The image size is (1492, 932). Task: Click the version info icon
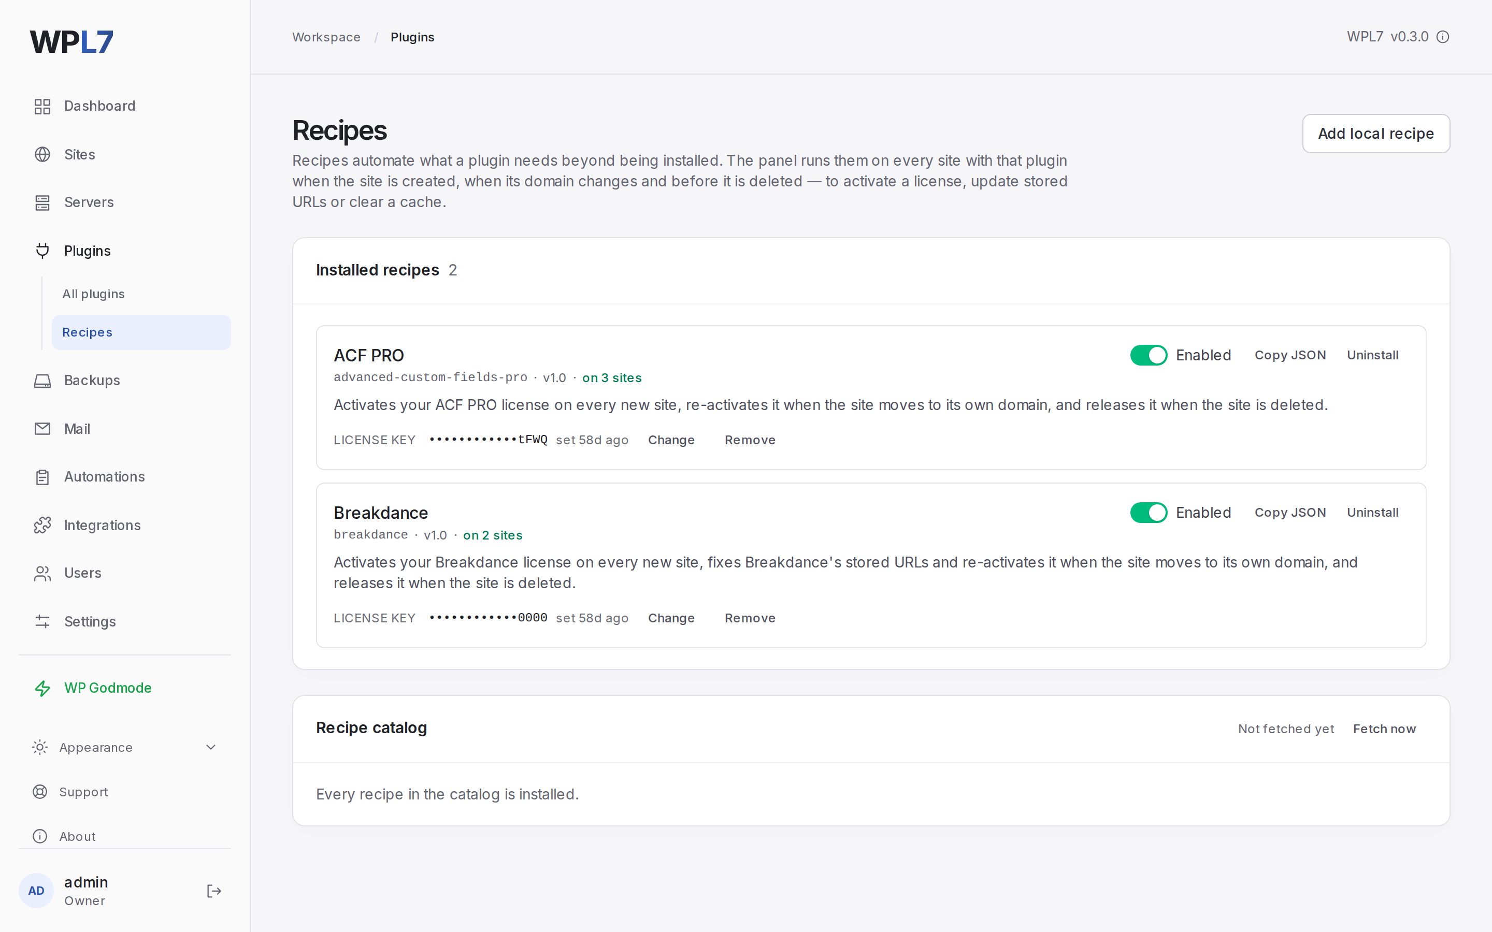click(1443, 37)
